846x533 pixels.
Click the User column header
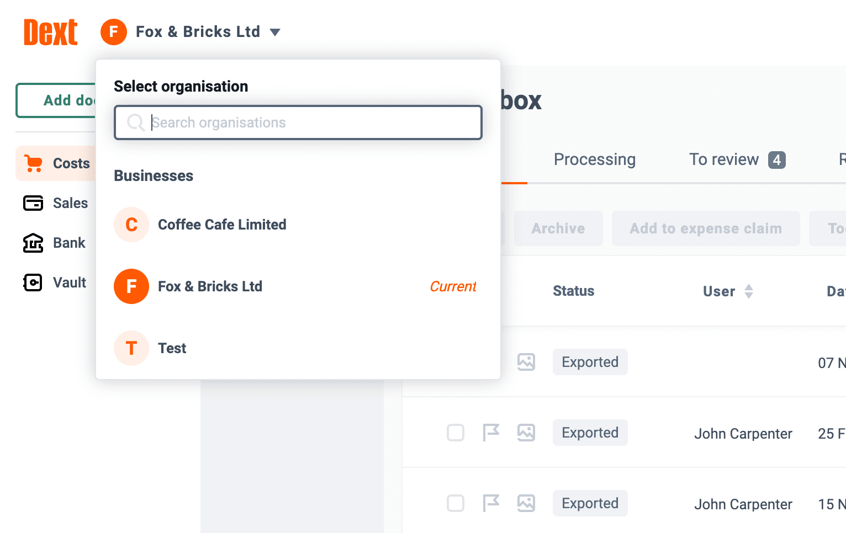click(x=719, y=291)
